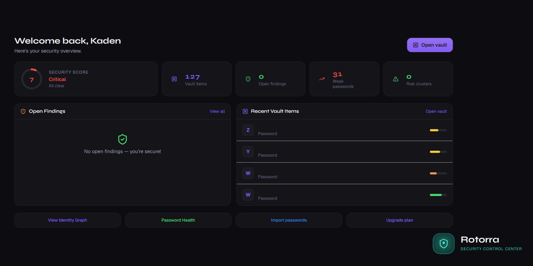Select the Z avatar in Recent Vault Items
The image size is (533, 266).
coord(248,130)
